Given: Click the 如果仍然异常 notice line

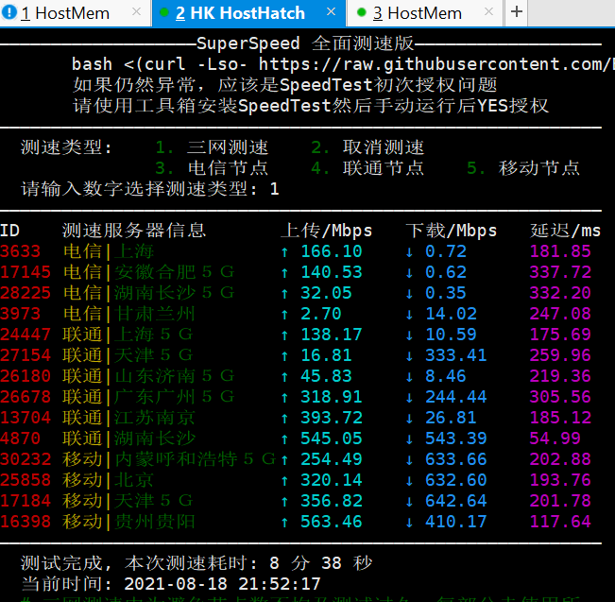Looking at the screenshot, I should tap(284, 85).
